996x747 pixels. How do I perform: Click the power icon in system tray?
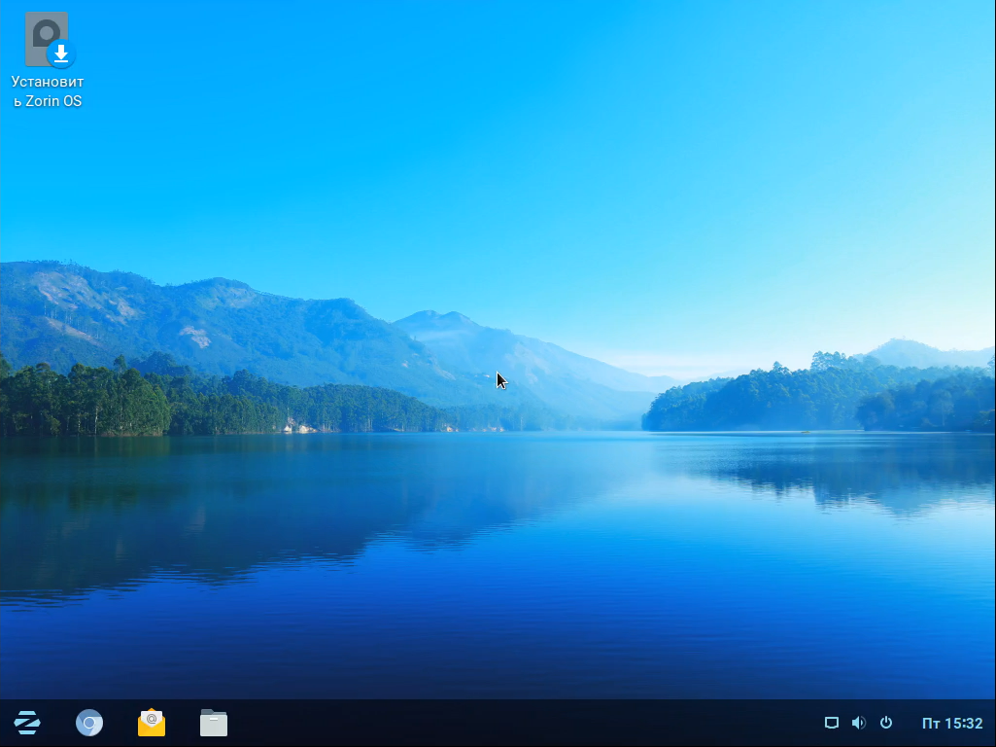(x=885, y=723)
